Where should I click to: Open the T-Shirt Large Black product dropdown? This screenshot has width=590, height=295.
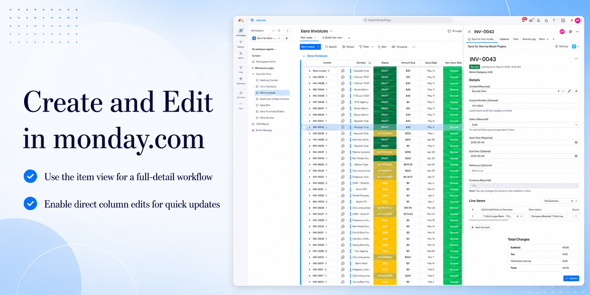(x=502, y=216)
